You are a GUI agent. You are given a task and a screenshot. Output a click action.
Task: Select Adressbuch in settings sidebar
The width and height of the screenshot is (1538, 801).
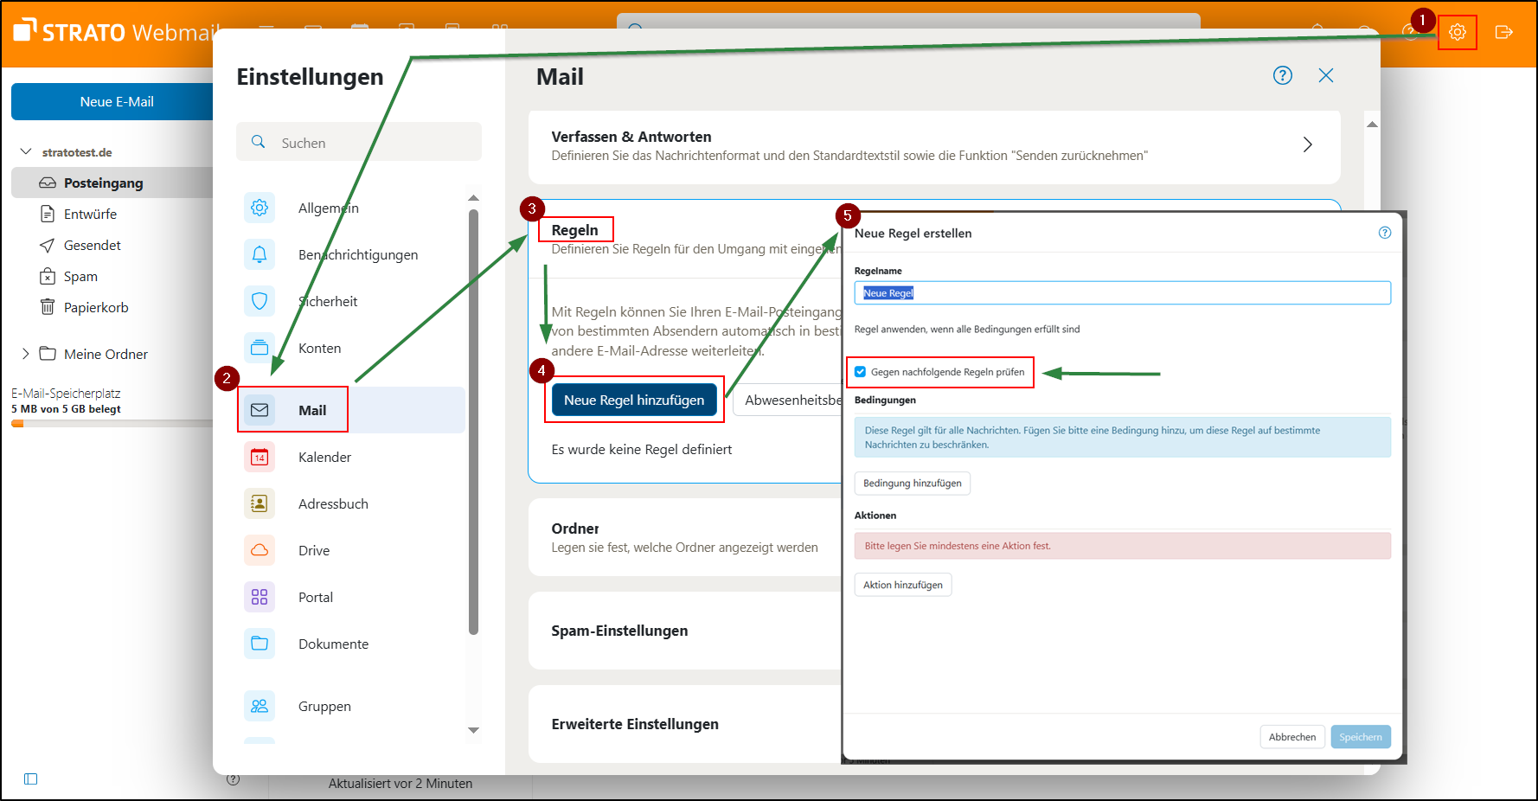click(333, 503)
